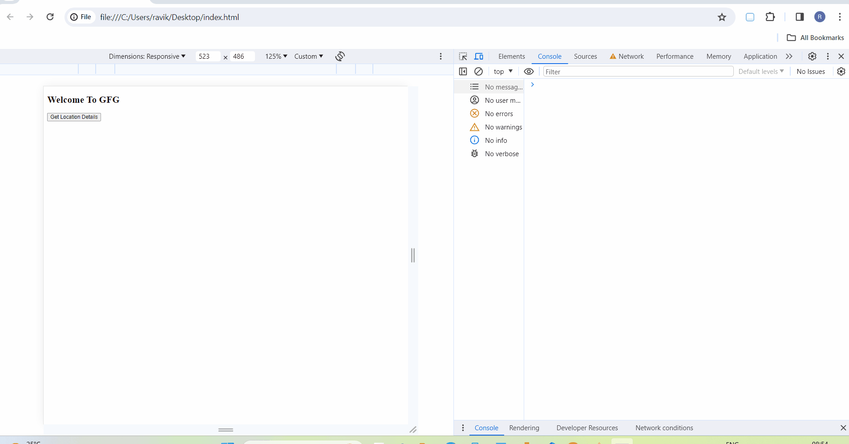The height and width of the screenshot is (444, 849).
Task: Click the Get Location Details button
Action: (x=74, y=117)
